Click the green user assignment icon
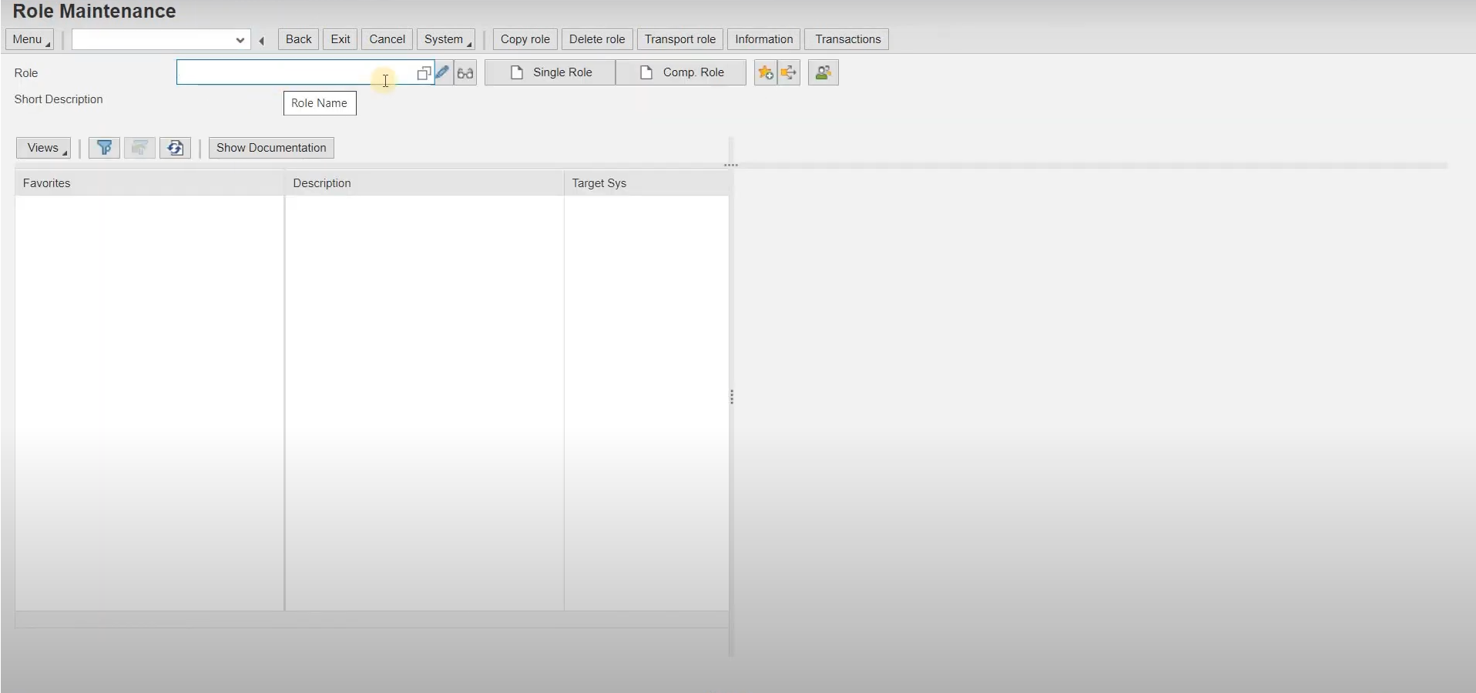Screen dimensions: 1476x693 click(x=822, y=72)
